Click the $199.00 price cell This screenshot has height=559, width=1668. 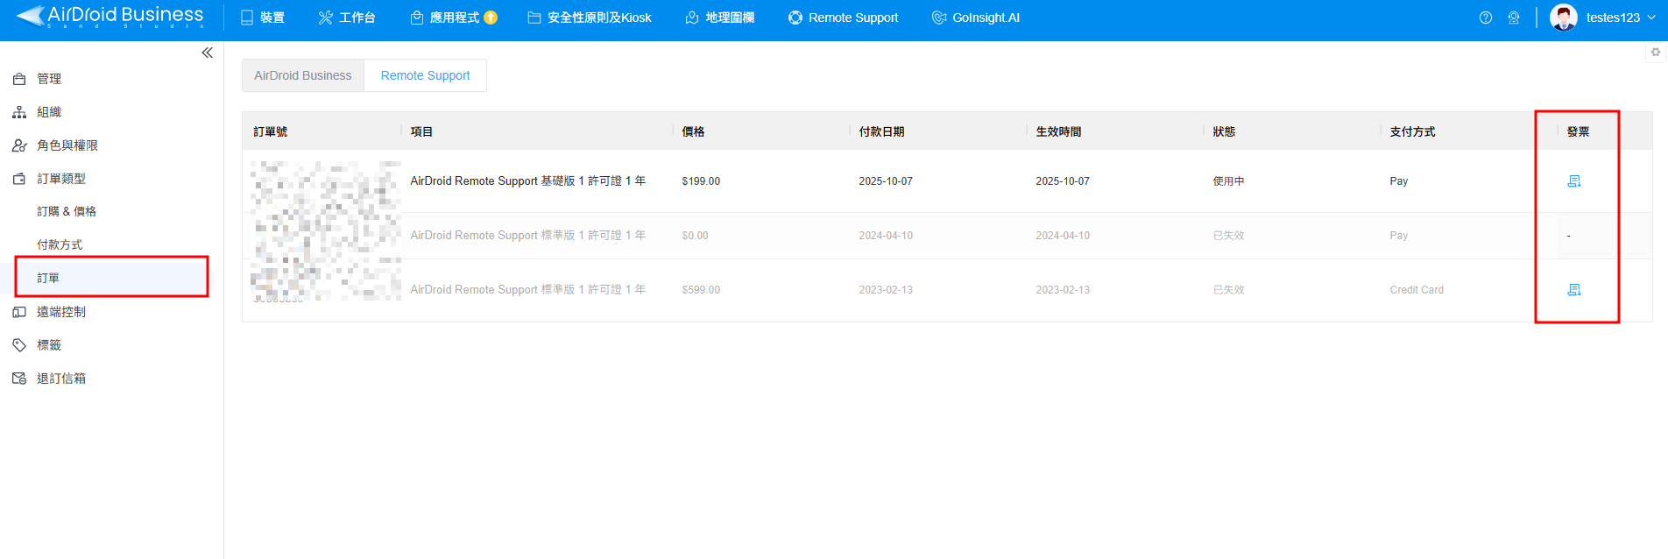[701, 181]
